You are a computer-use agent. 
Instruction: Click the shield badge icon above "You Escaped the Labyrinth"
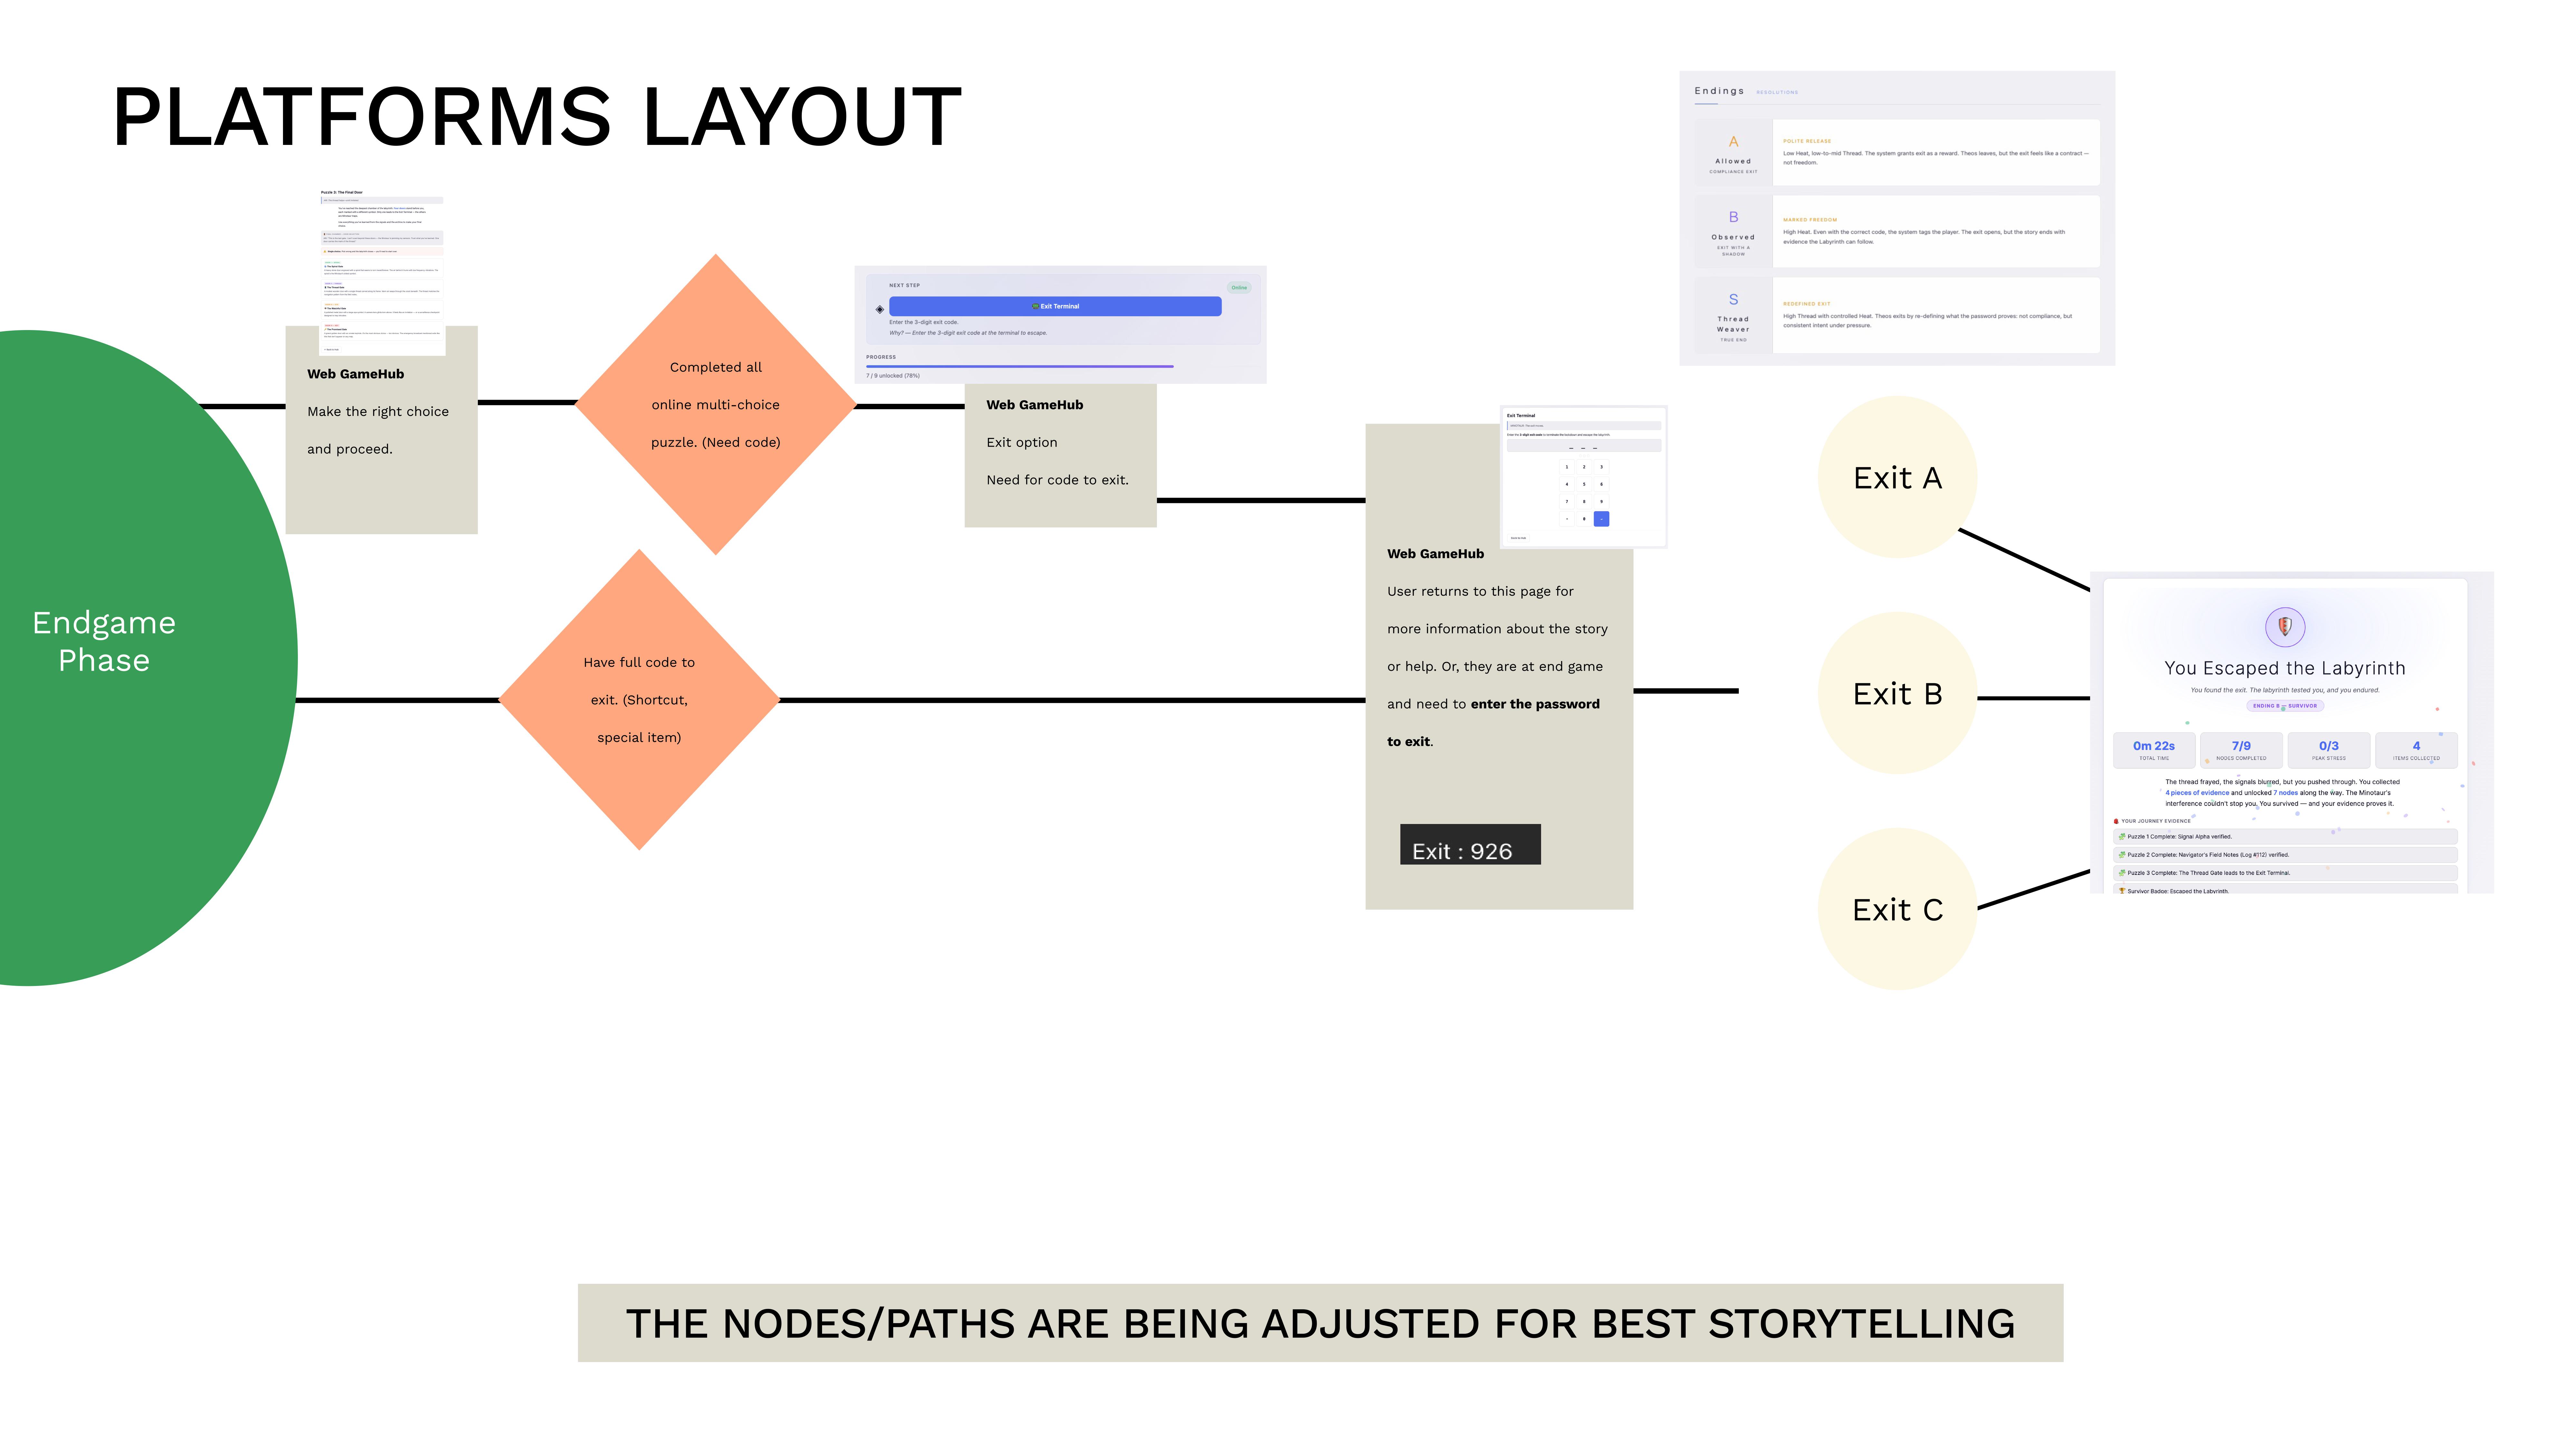point(2285,627)
